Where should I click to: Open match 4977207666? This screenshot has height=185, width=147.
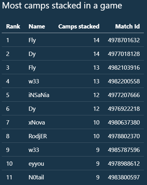(124, 95)
